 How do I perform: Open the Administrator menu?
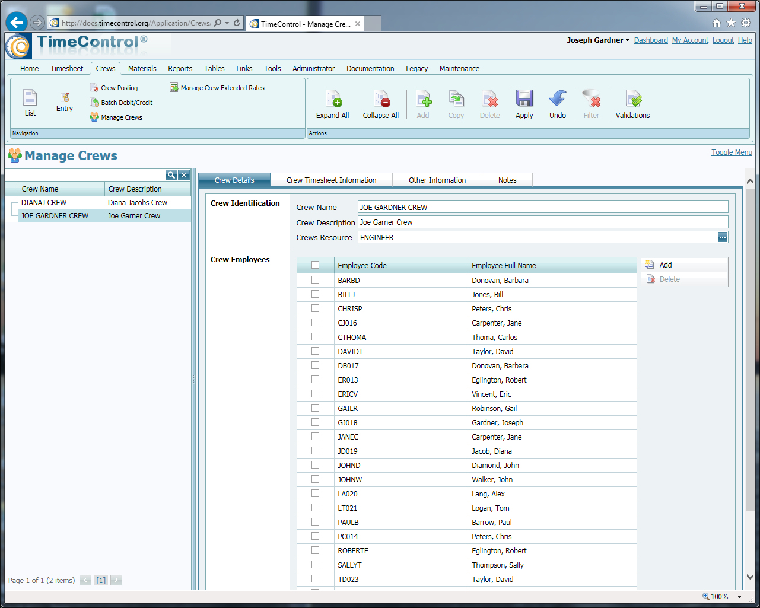313,69
